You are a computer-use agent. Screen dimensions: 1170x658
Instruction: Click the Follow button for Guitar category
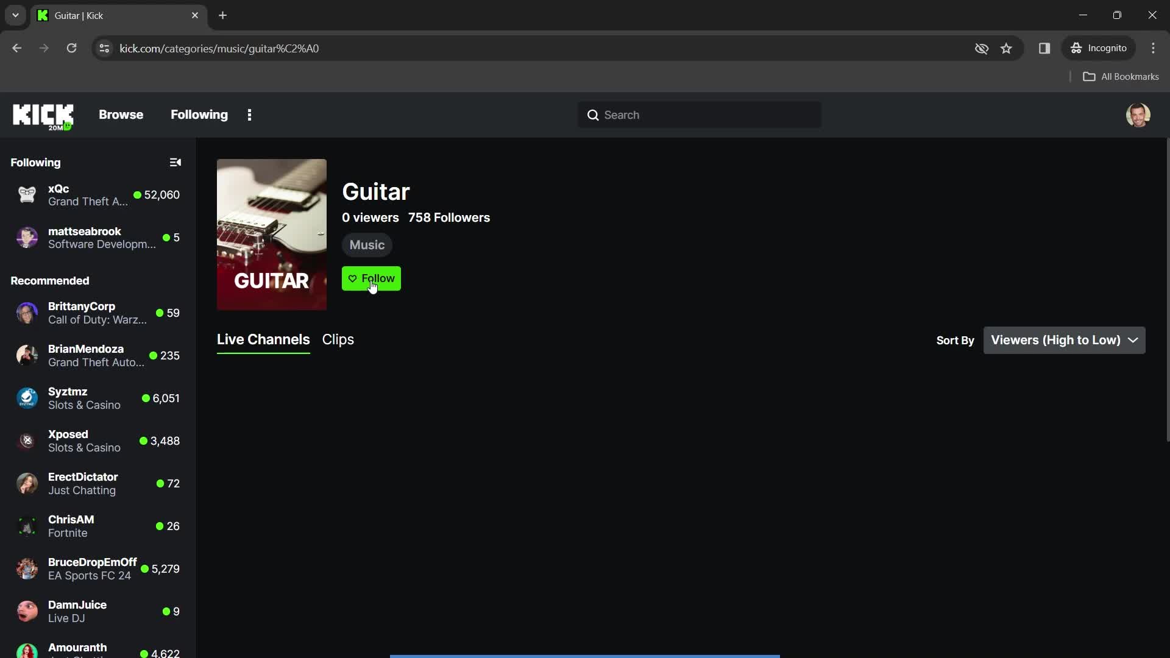371,278
